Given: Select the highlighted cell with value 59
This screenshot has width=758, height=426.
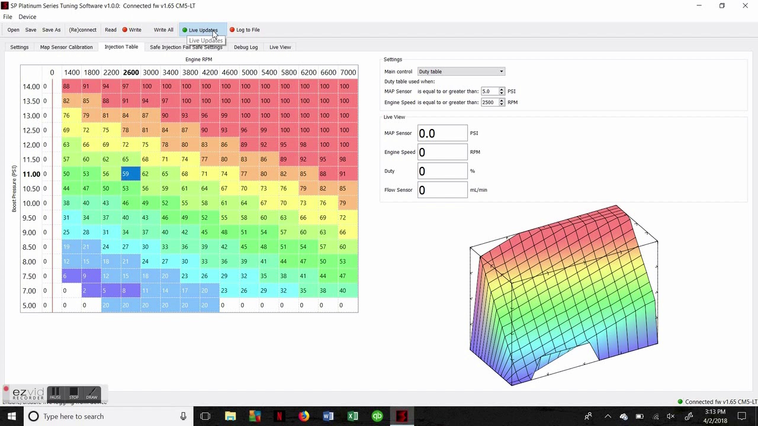Looking at the screenshot, I should click(x=130, y=174).
